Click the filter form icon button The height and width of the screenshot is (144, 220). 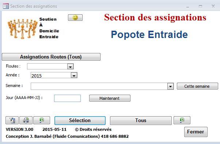click(x=12, y=120)
